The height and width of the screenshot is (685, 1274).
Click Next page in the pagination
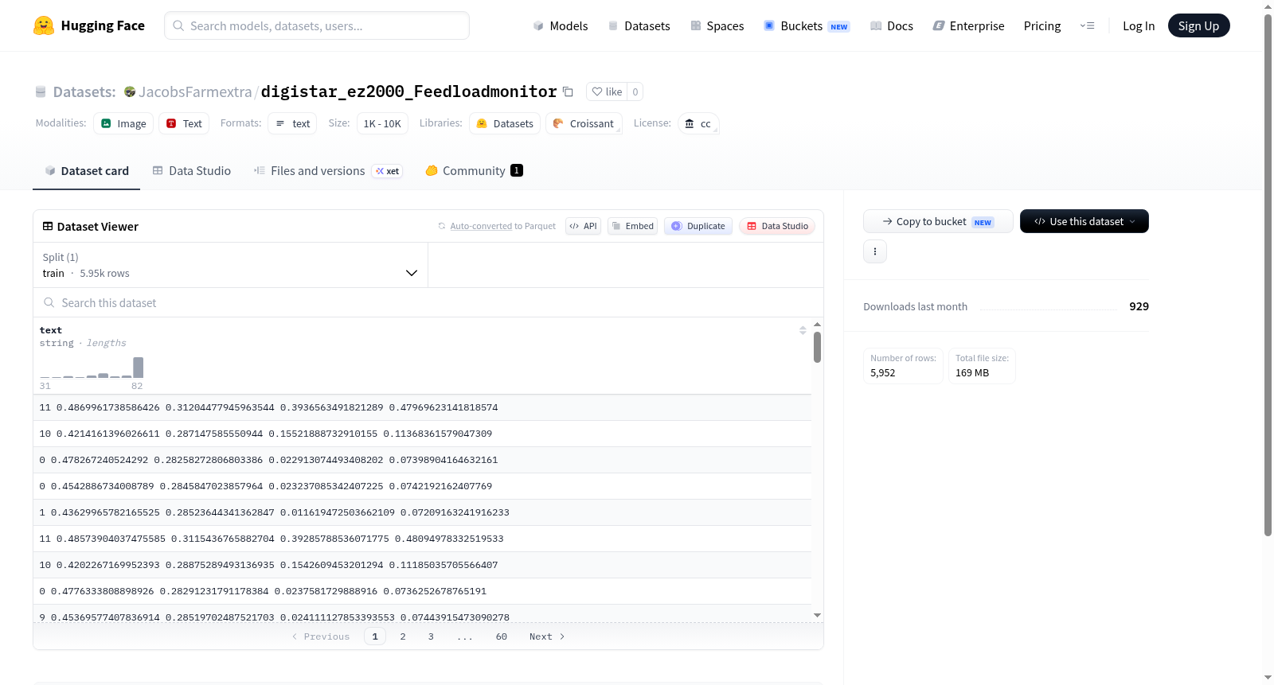(x=547, y=636)
